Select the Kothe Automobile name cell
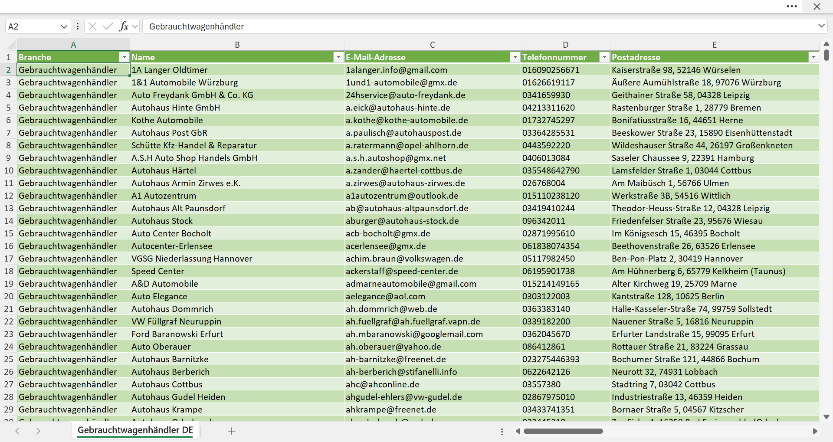Image resolution: width=833 pixels, height=442 pixels. coord(237,120)
